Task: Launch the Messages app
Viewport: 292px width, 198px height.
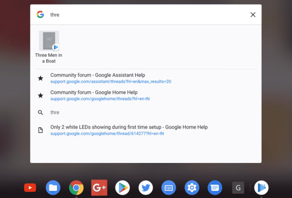Action: click(215, 188)
